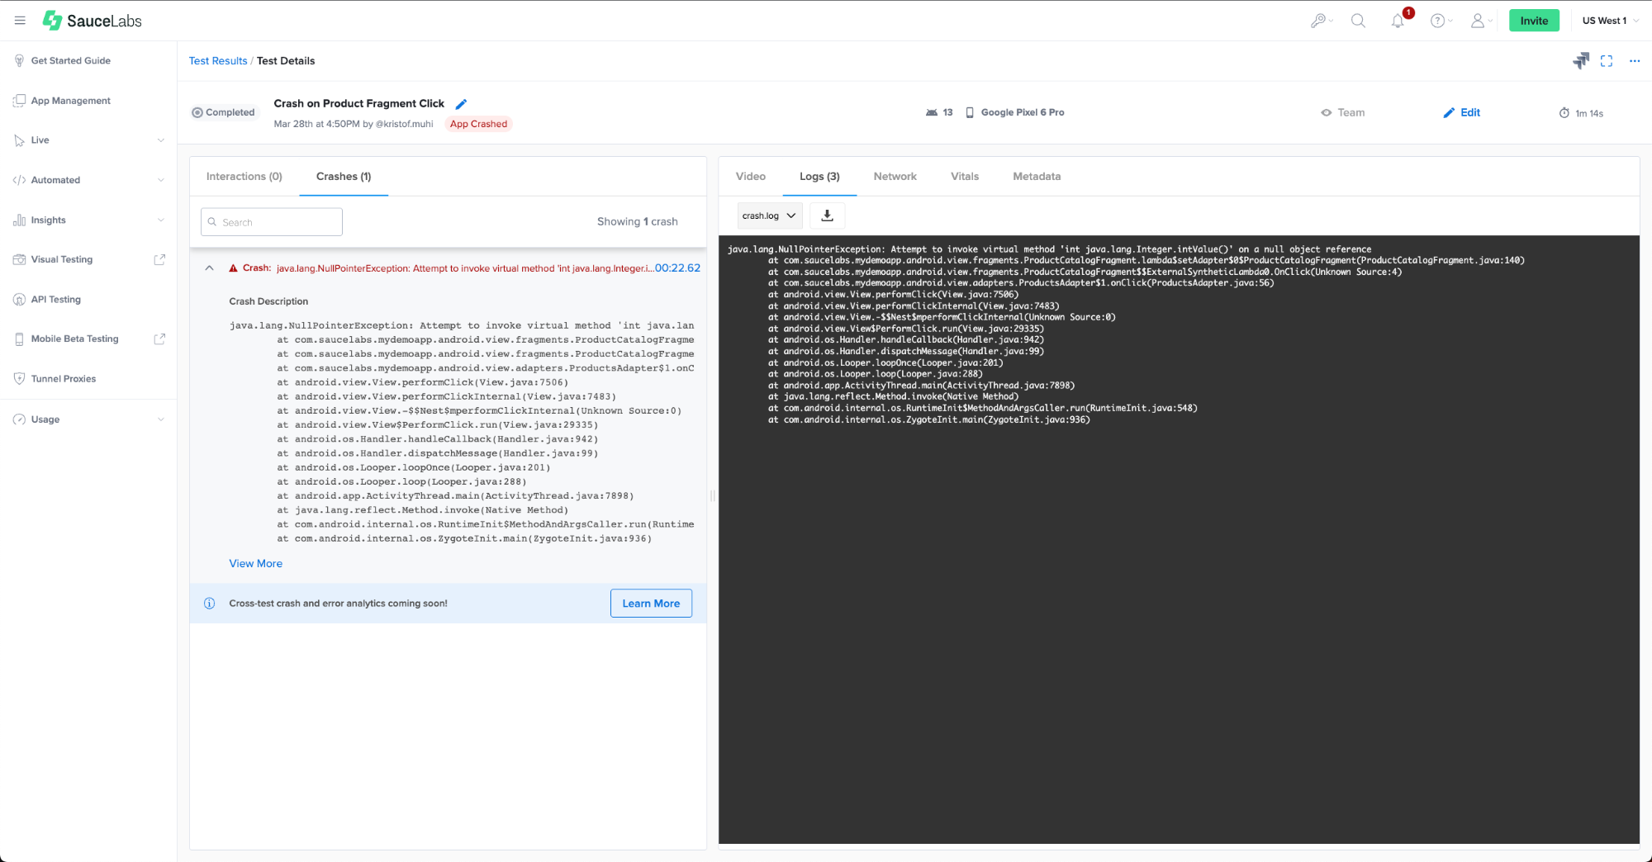The width and height of the screenshot is (1652, 862).
Task: Expand the Insights sidebar section
Action: click(x=88, y=220)
